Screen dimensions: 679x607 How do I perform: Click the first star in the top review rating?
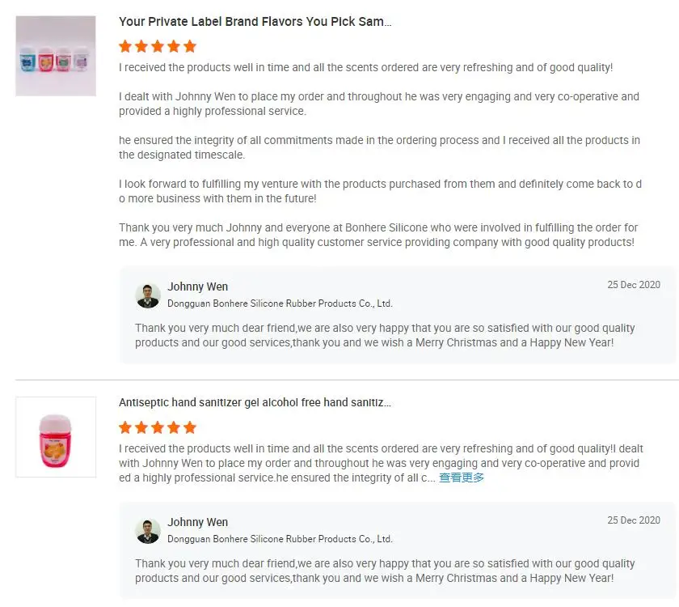click(x=126, y=46)
